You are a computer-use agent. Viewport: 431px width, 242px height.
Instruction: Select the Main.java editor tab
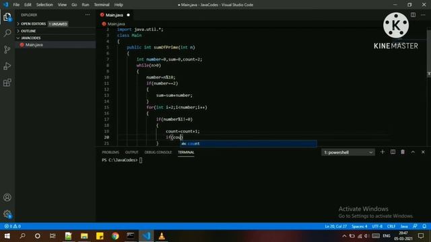point(115,15)
